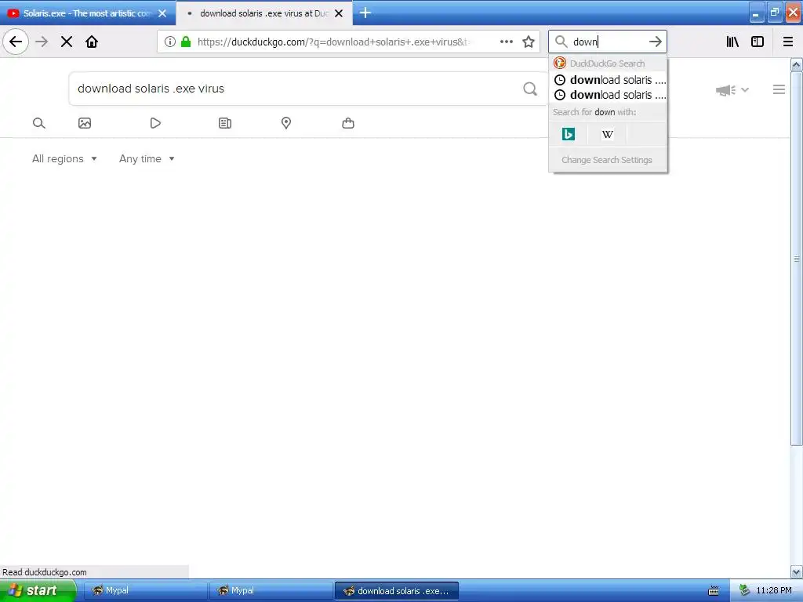Close the download solaris tab
The width and height of the screenshot is (803, 602).
pos(339,13)
